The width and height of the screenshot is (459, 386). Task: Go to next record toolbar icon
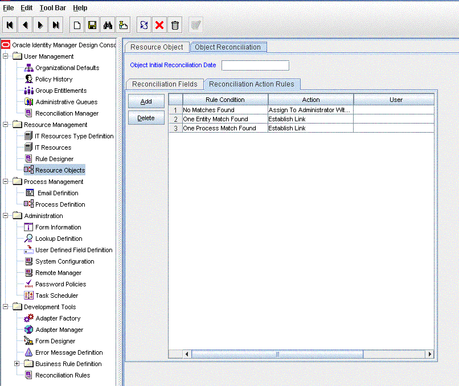tap(40, 25)
